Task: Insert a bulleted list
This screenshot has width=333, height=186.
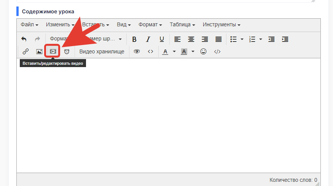Action: [x=233, y=39]
